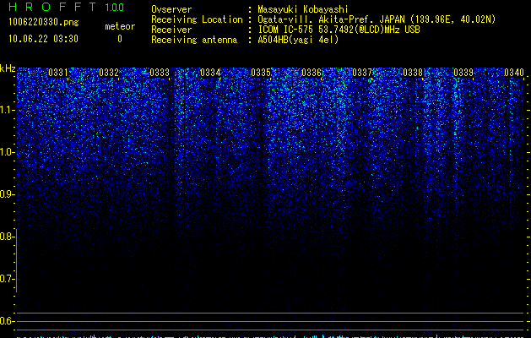The width and height of the screenshot is (531, 338).
Task: Click the observer name Masayuki Kobayashi
Action: tap(303, 9)
